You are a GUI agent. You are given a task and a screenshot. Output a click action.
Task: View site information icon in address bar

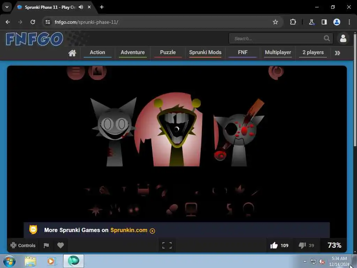click(47, 22)
